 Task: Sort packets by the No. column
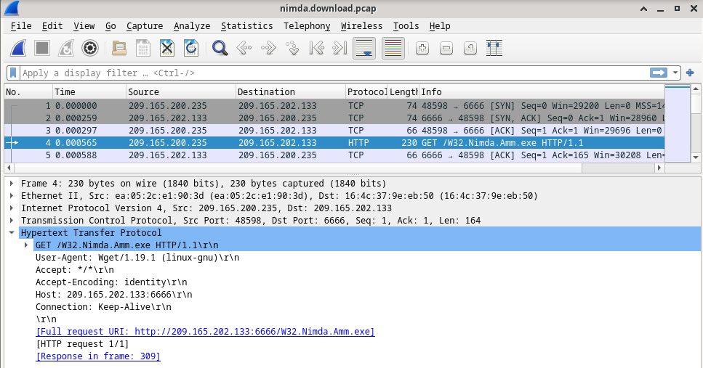(28, 91)
